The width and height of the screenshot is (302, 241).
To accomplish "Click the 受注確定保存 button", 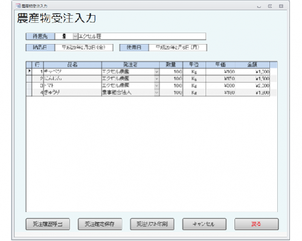I will tap(100, 224).
